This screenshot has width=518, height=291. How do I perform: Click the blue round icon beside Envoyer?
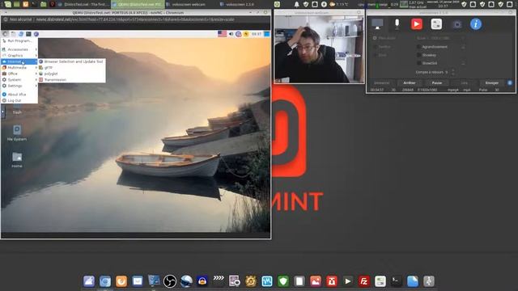[510, 82]
